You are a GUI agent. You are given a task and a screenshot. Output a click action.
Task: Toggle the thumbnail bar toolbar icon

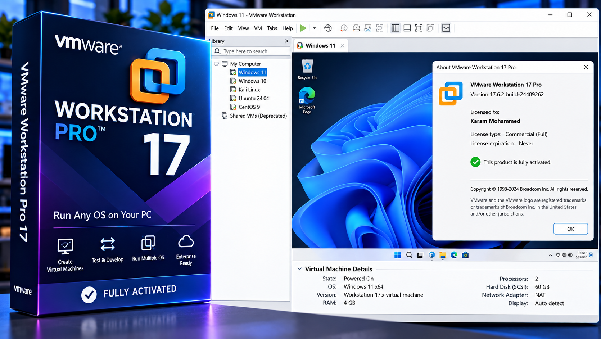[x=407, y=28]
